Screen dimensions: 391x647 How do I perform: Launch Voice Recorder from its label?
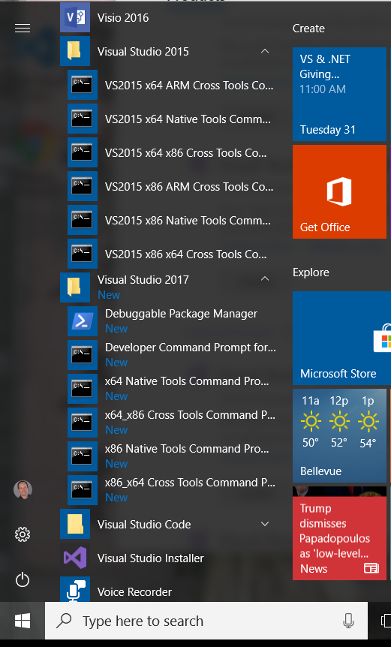click(x=134, y=591)
